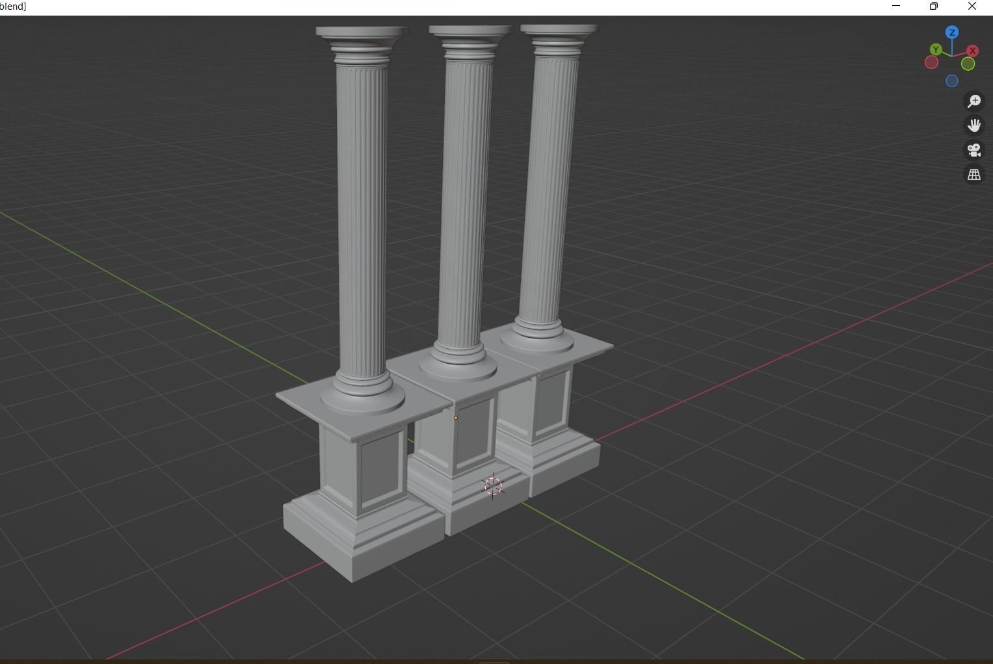Click the pan view hand icon
This screenshot has width=993, height=664.
point(974,125)
